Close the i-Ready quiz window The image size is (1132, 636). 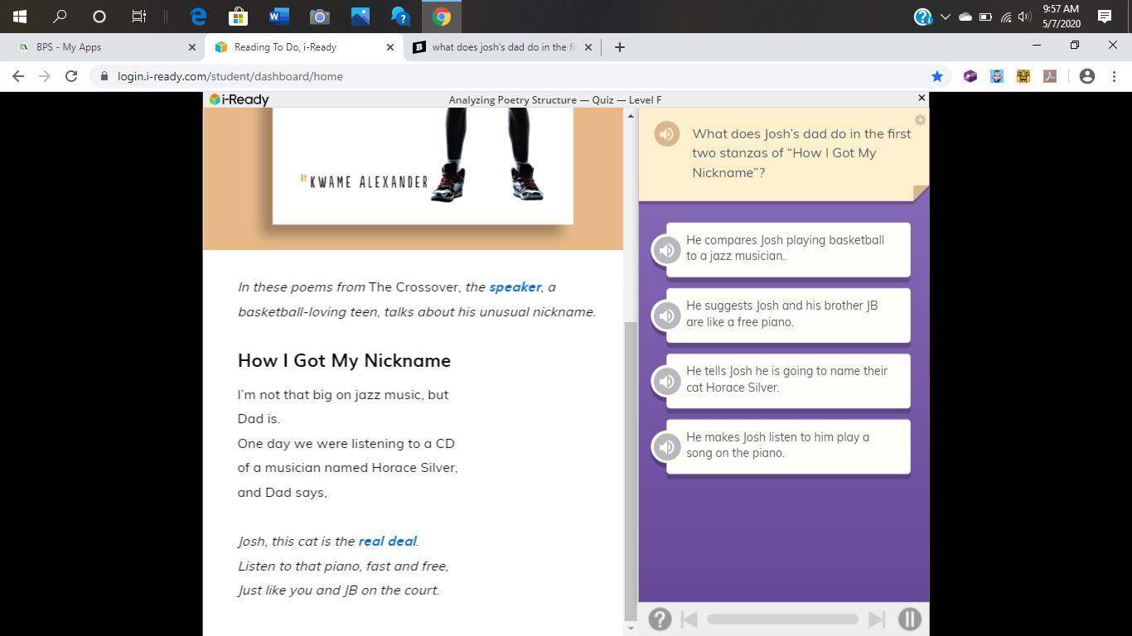click(x=921, y=99)
